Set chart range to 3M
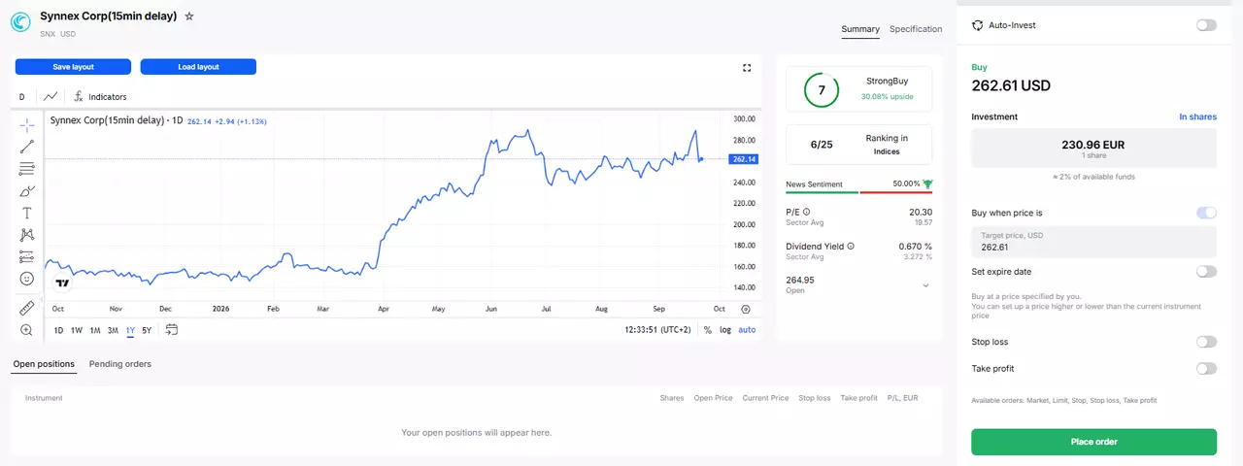The height and width of the screenshot is (466, 1243). (x=113, y=330)
